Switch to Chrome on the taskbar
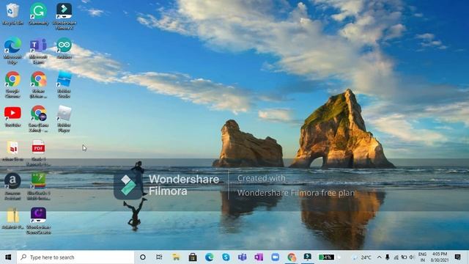 pos(292,257)
